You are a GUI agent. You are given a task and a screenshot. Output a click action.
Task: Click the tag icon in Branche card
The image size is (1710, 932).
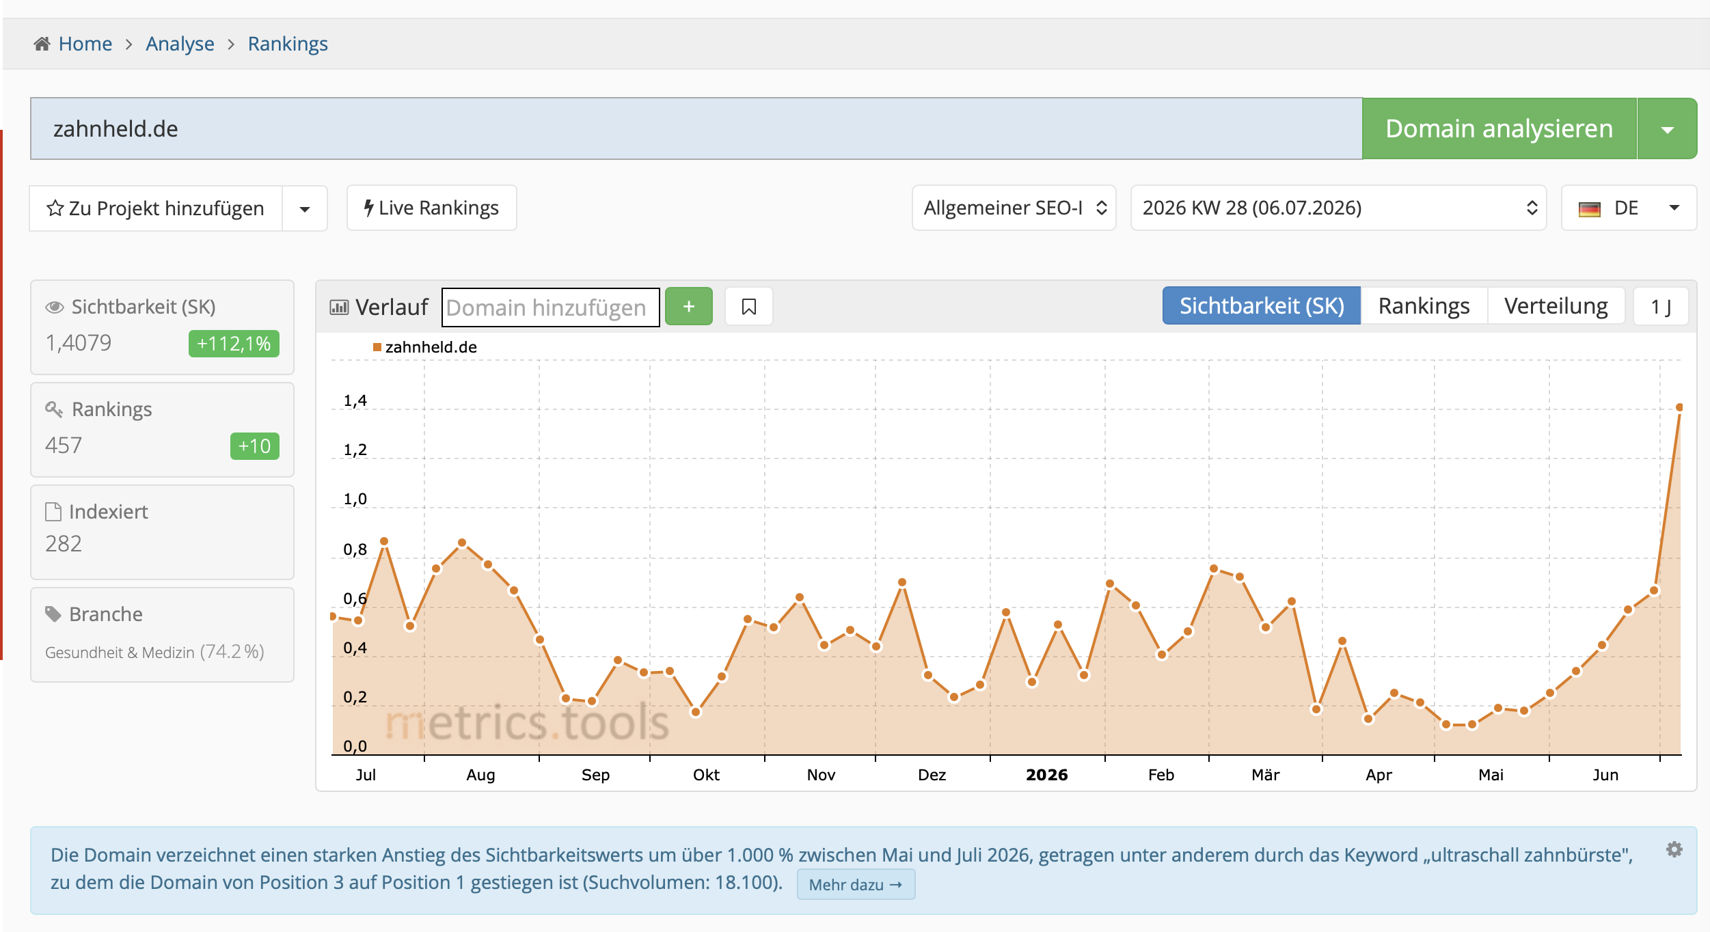[x=53, y=614]
